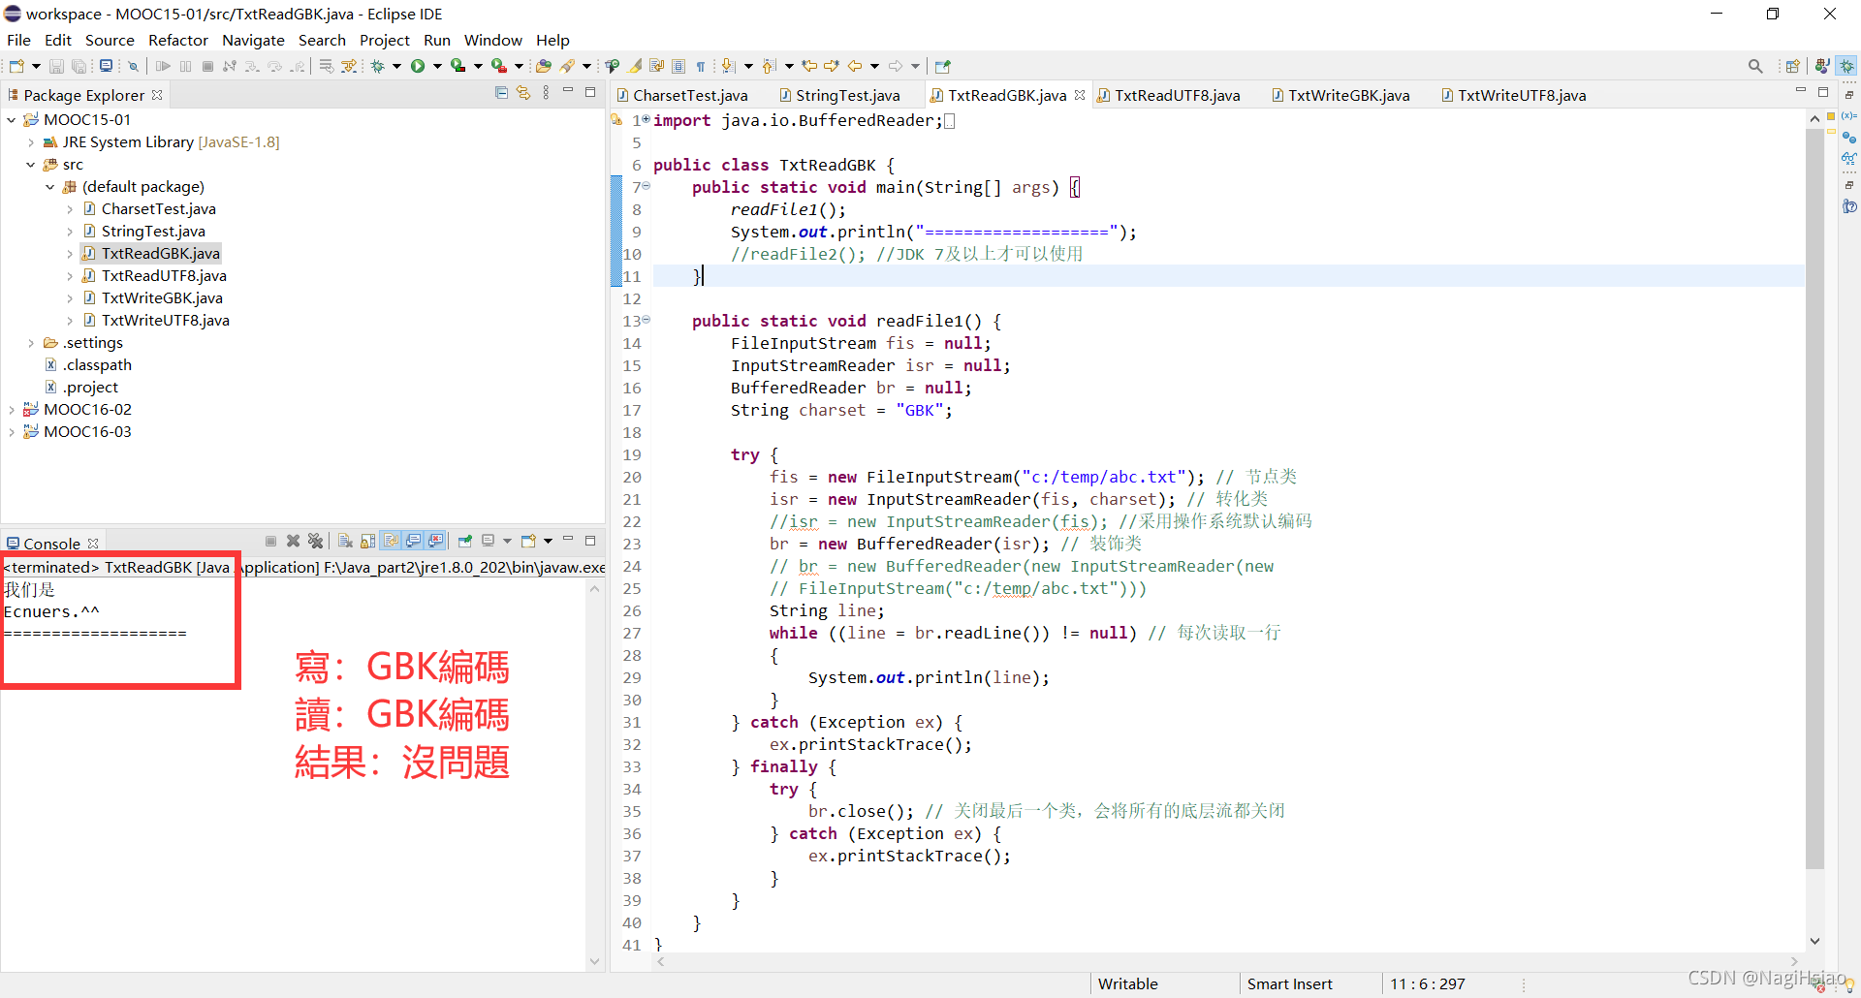Maximize the editor area
Screen dimensions: 1861x998
(1822, 92)
